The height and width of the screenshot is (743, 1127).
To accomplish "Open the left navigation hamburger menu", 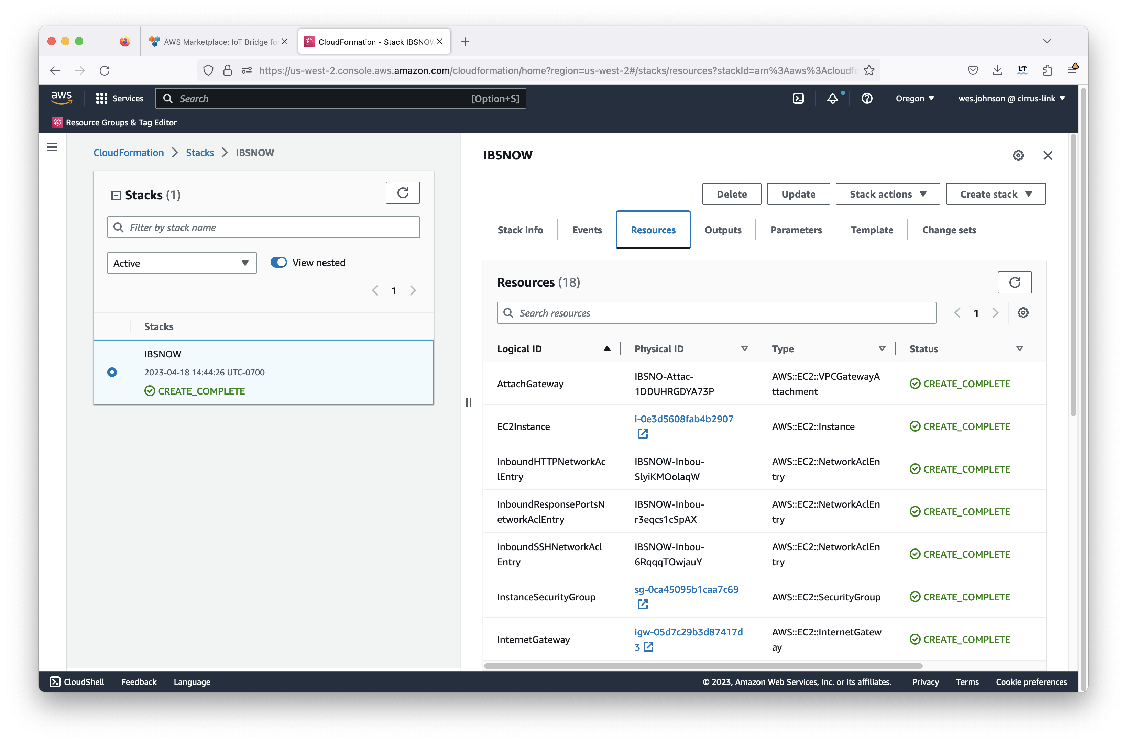I will [52, 147].
